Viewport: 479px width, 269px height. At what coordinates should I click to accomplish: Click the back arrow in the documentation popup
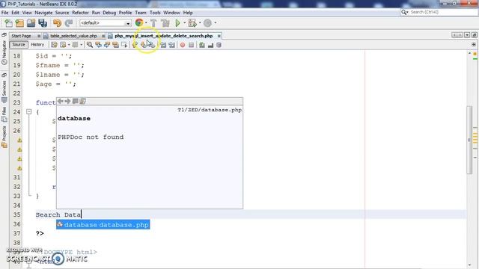point(60,101)
